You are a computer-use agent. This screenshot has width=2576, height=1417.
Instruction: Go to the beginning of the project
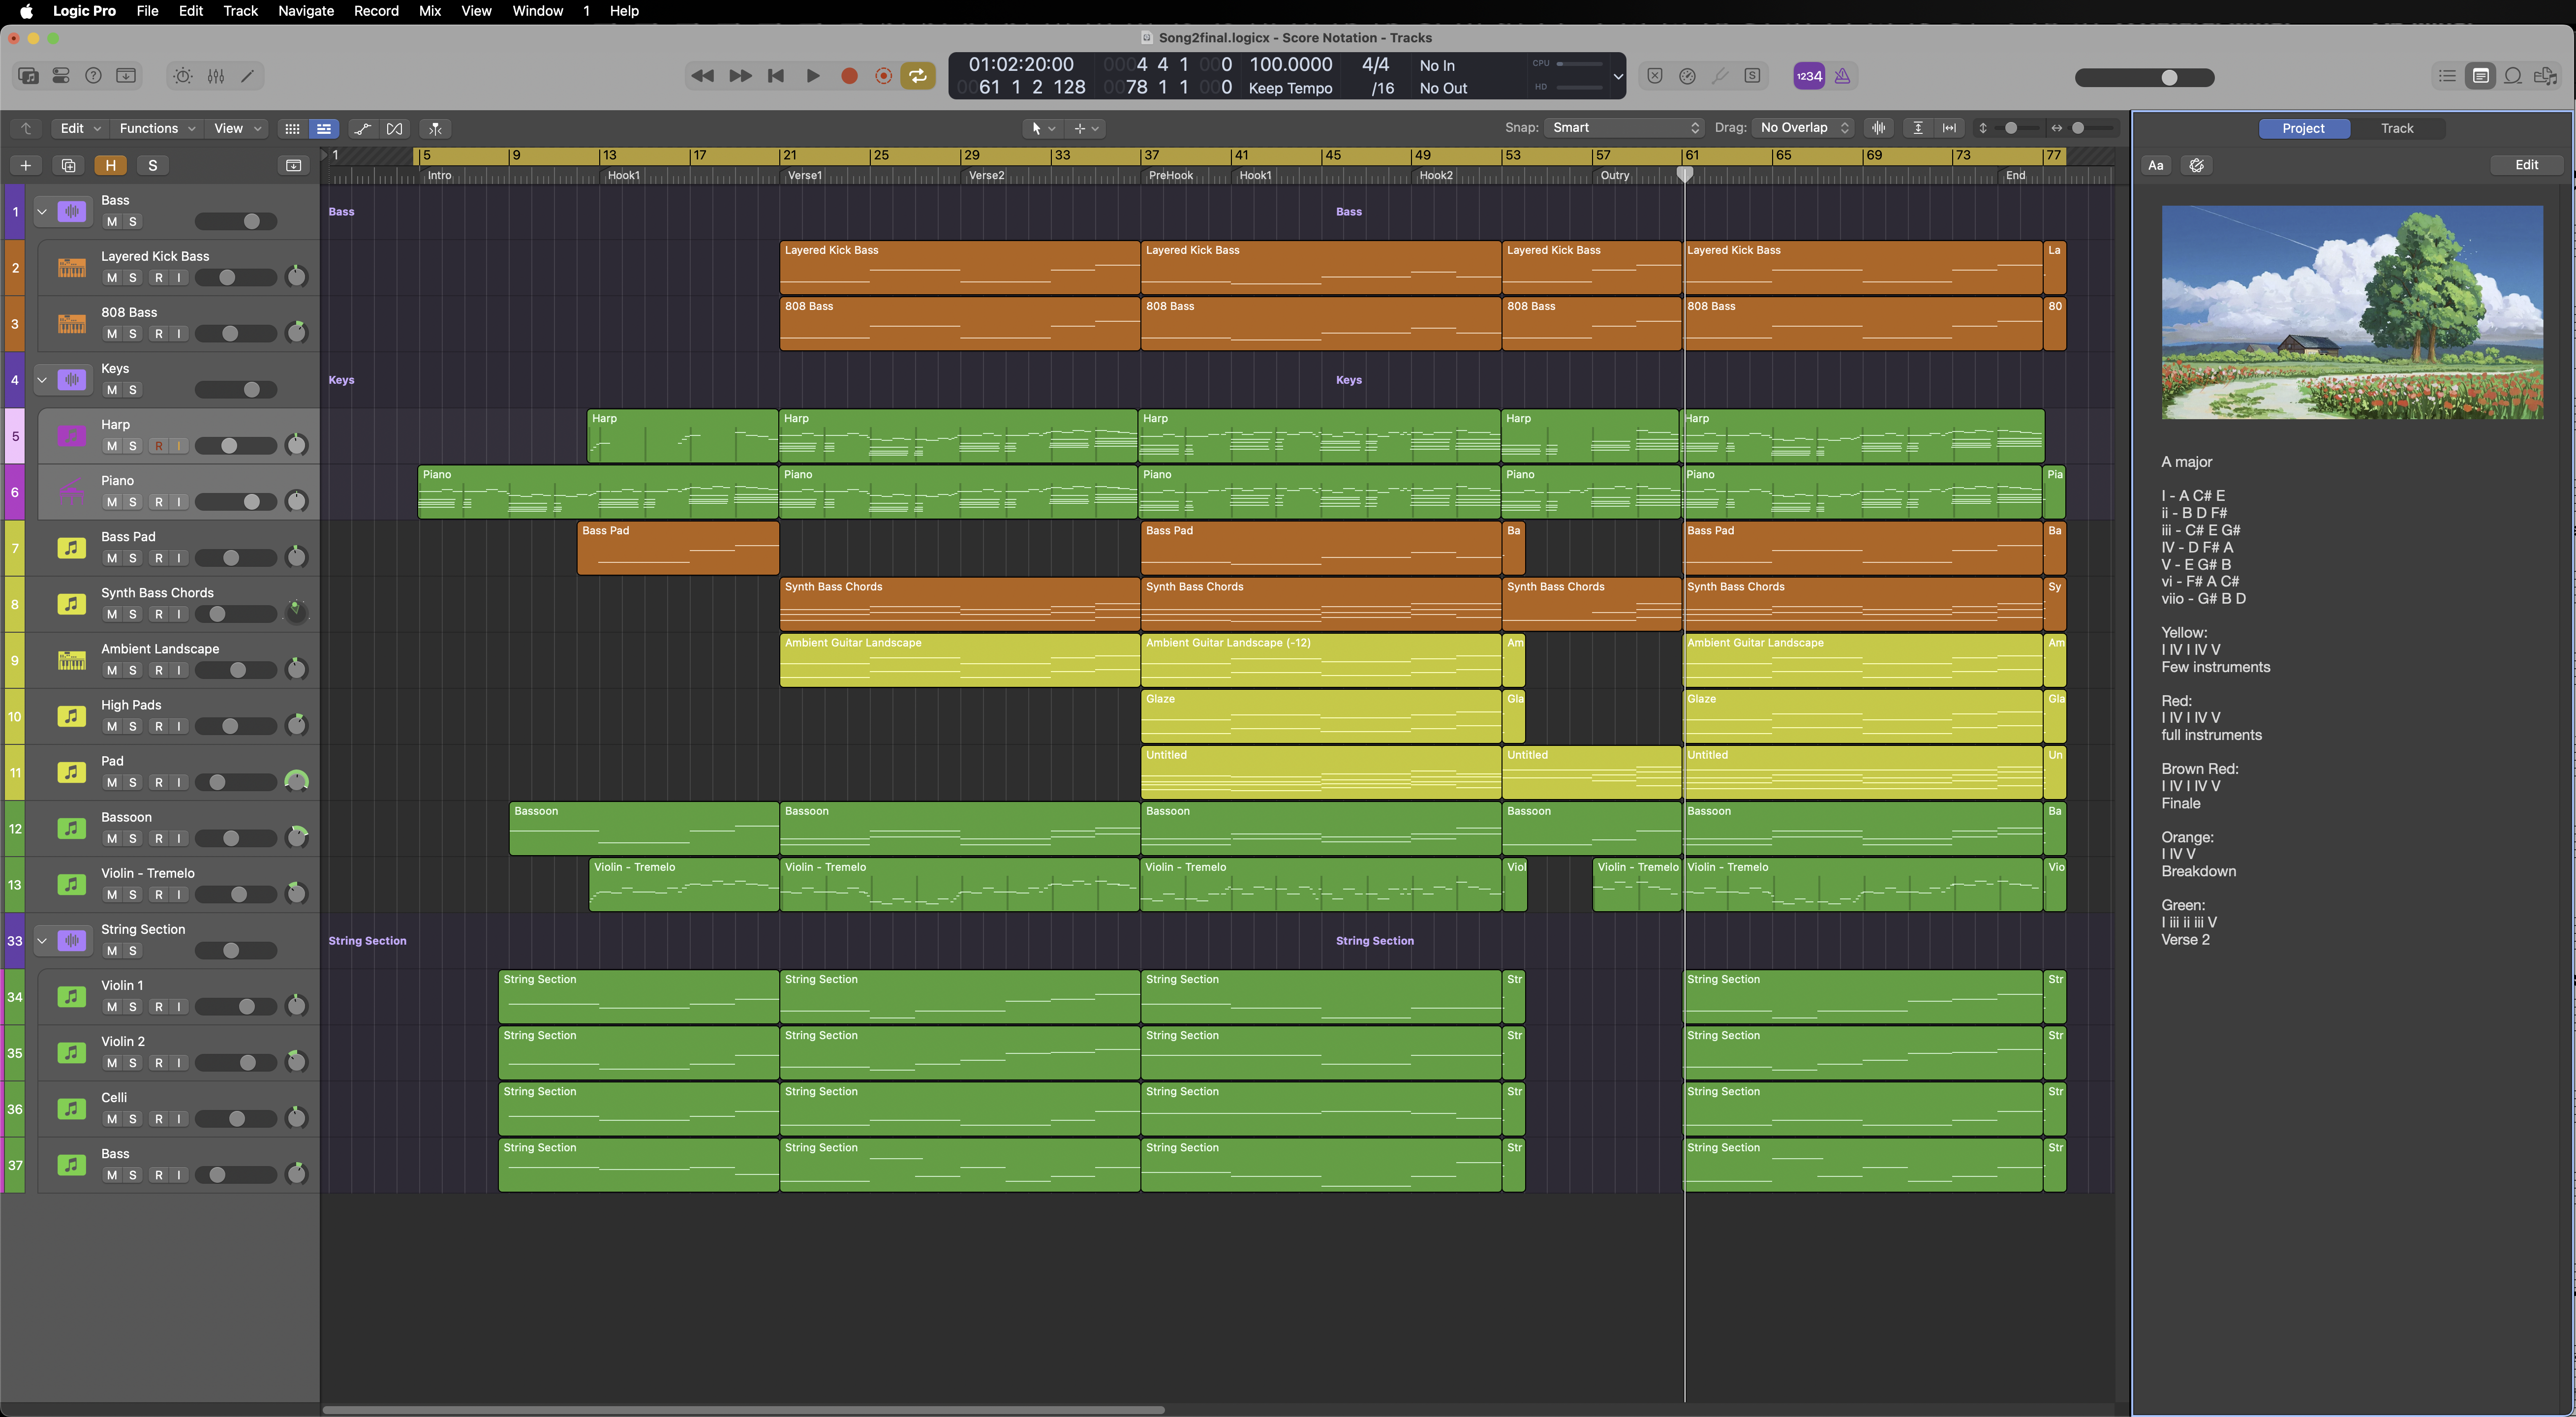[776, 76]
